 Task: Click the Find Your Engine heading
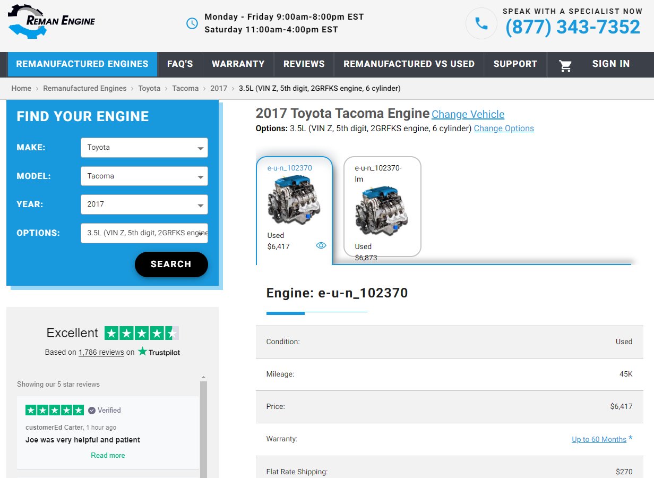[x=83, y=117]
